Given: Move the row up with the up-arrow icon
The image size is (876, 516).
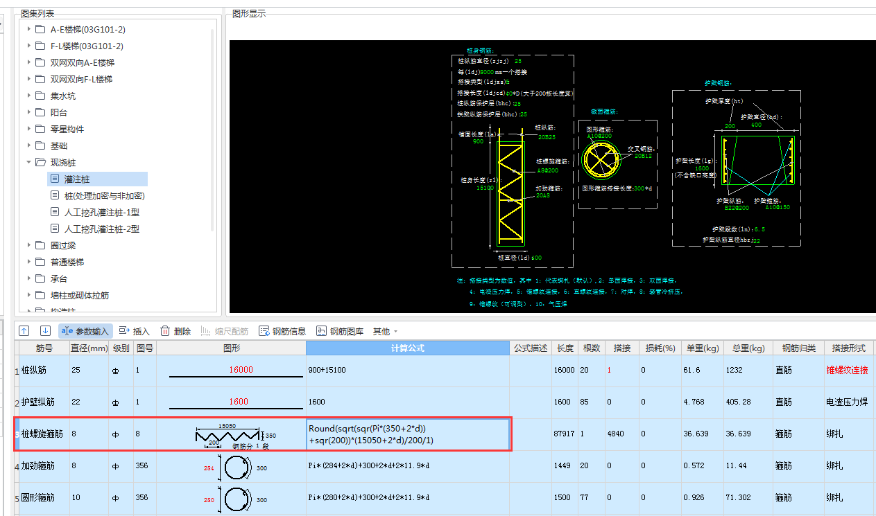Looking at the screenshot, I should 24,331.
